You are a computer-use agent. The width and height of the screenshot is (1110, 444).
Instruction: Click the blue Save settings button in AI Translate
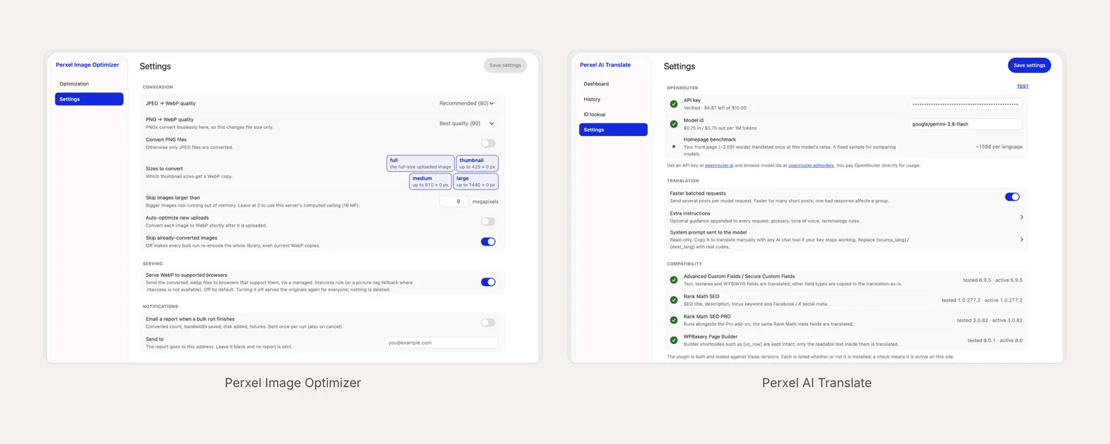[x=1030, y=65]
